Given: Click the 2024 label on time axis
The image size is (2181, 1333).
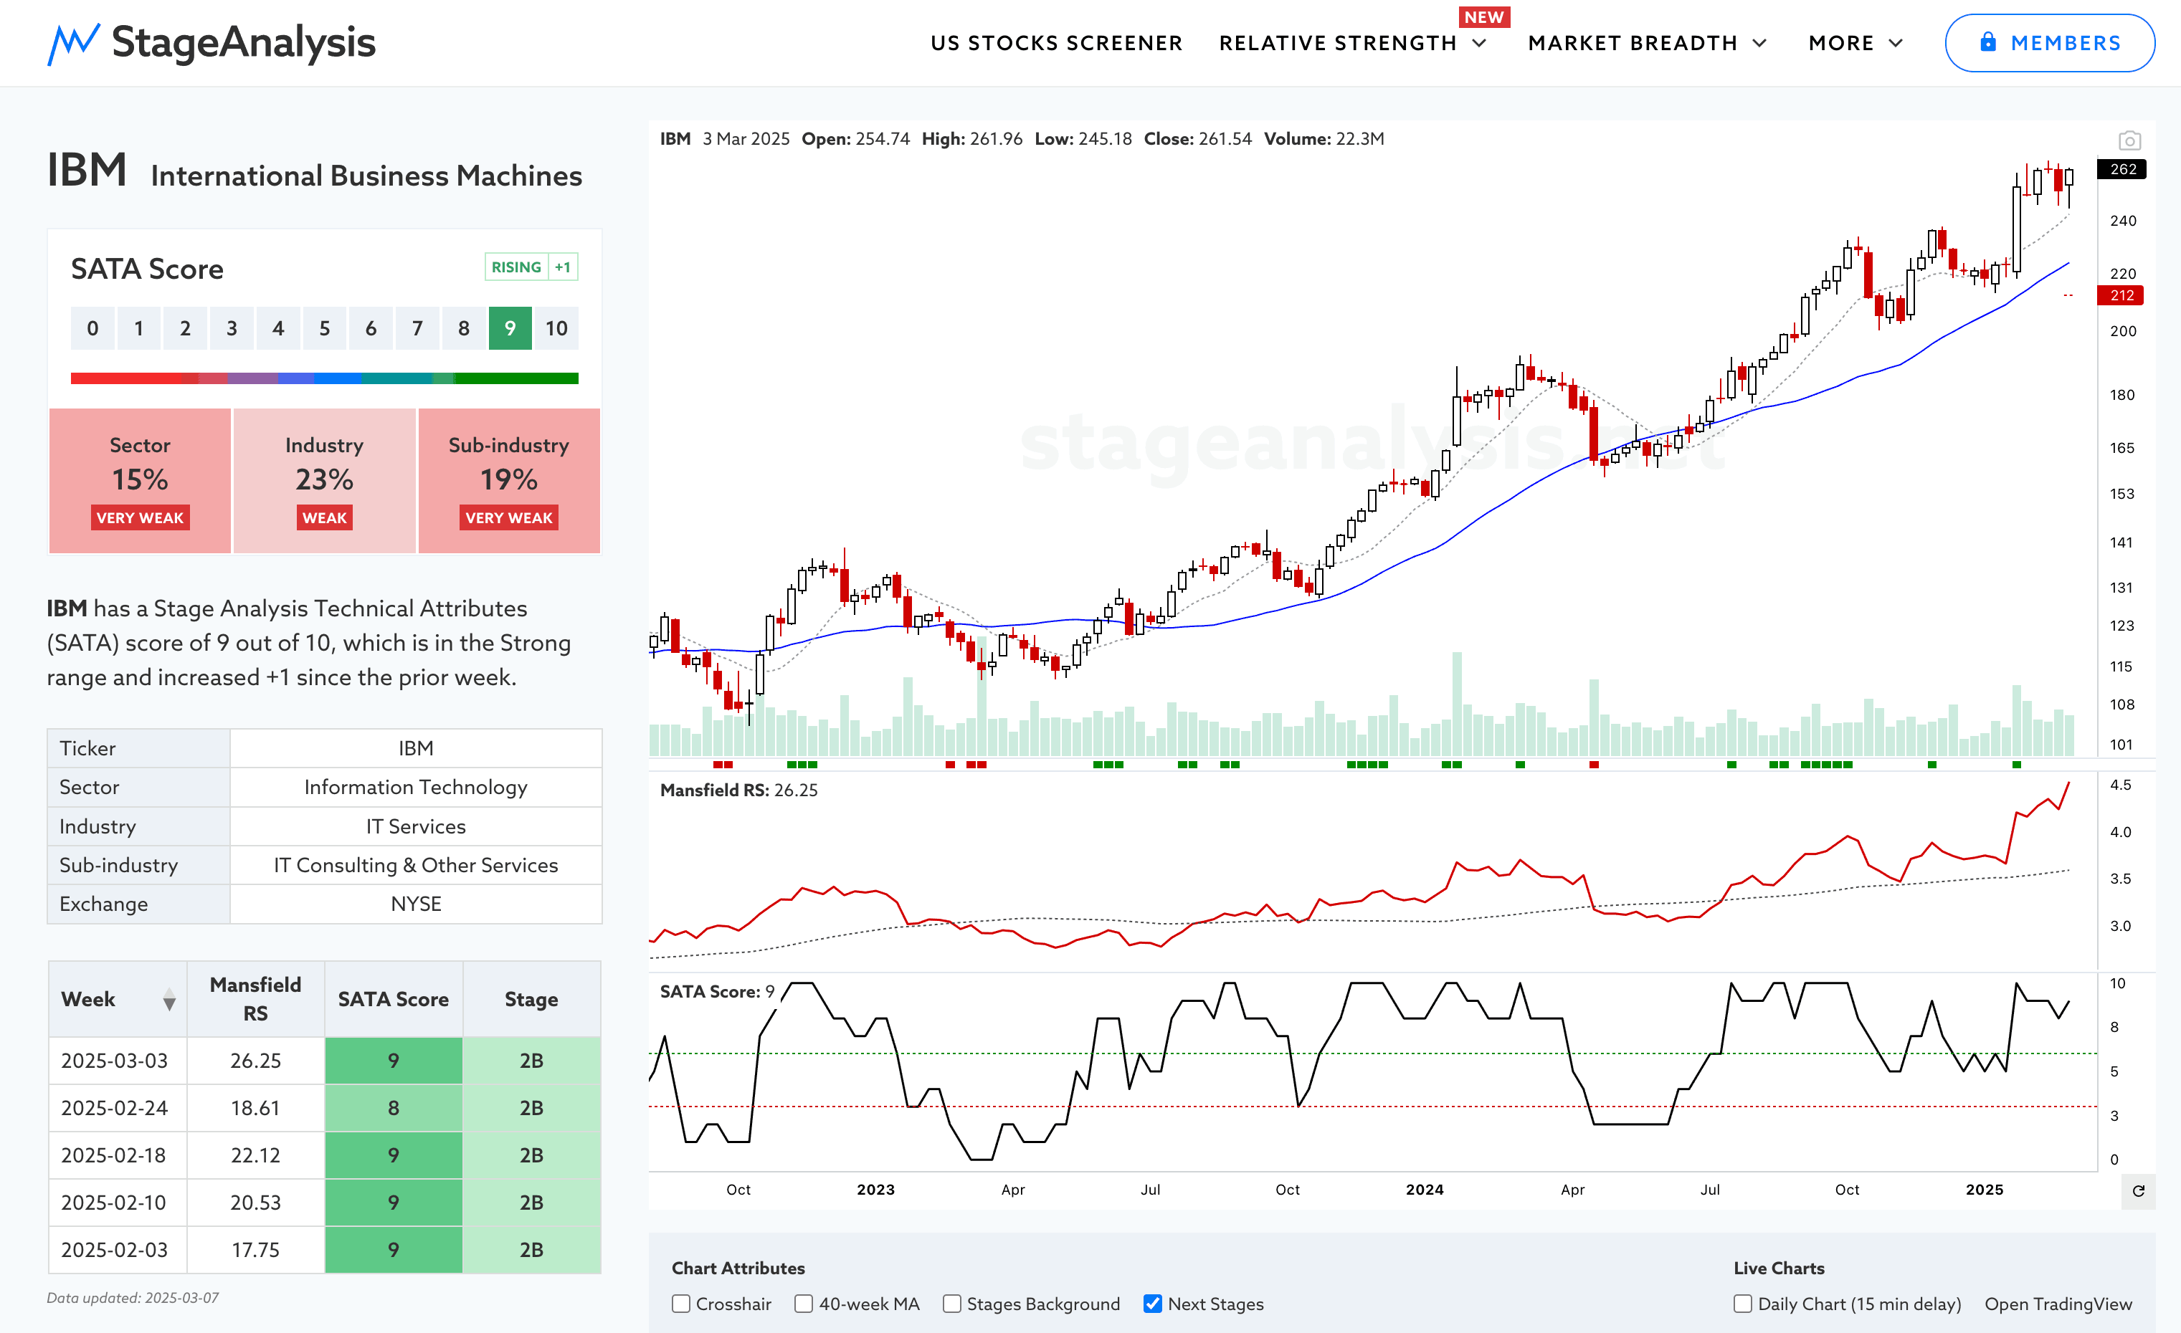Looking at the screenshot, I should coord(1424,1190).
